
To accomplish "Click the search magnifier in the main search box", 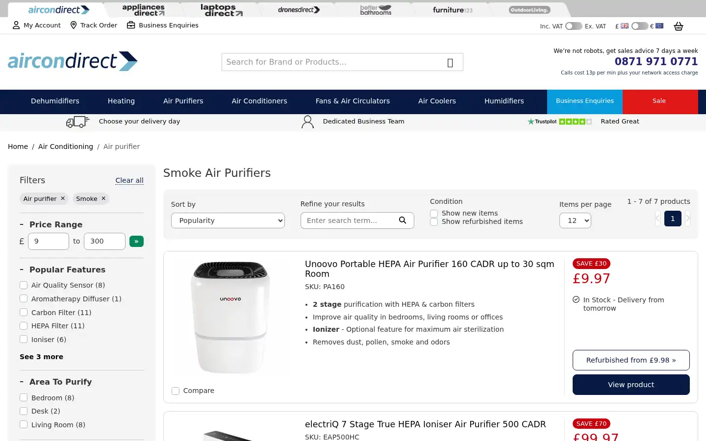I will pos(450,62).
